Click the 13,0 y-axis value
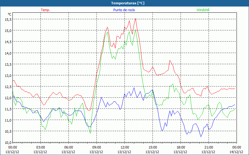 tap(8, 75)
